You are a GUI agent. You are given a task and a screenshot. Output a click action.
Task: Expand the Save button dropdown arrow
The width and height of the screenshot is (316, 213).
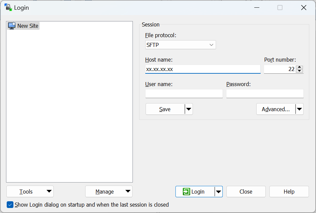tap(189, 109)
